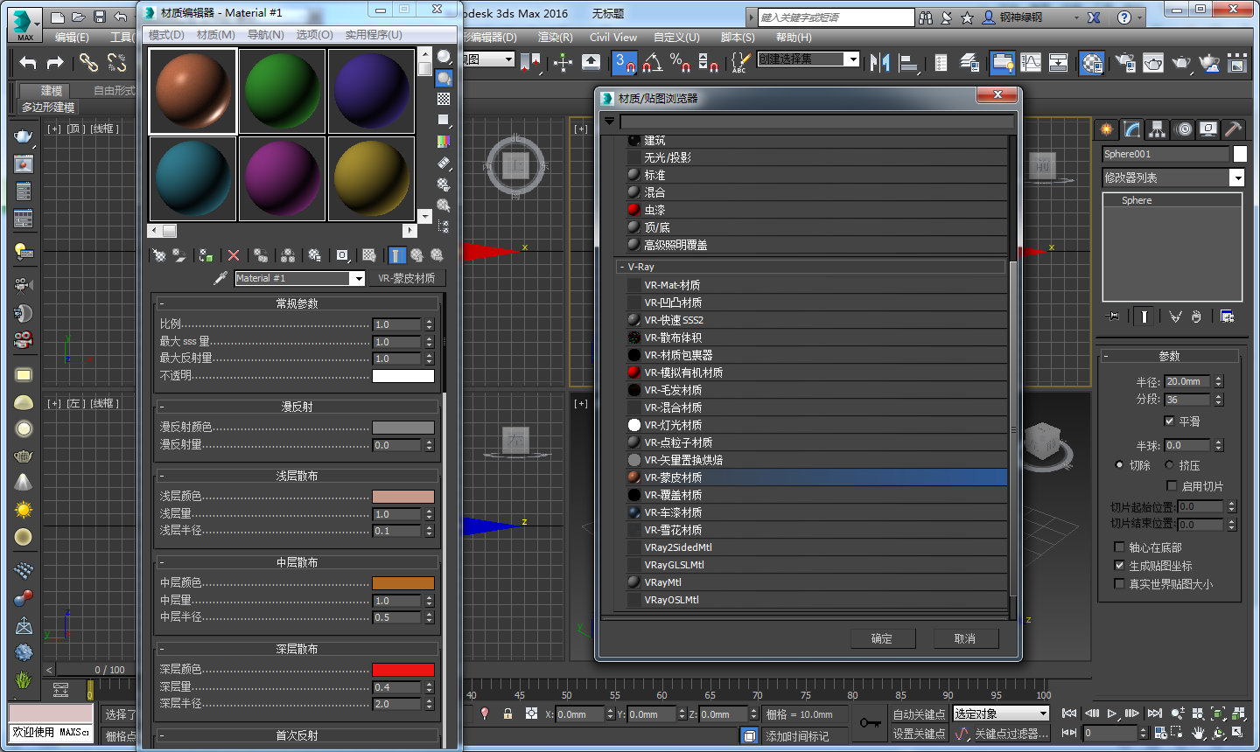1260x752 pixels.
Task: Open the Modify command panel tab
Action: click(x=1132, y=129)
